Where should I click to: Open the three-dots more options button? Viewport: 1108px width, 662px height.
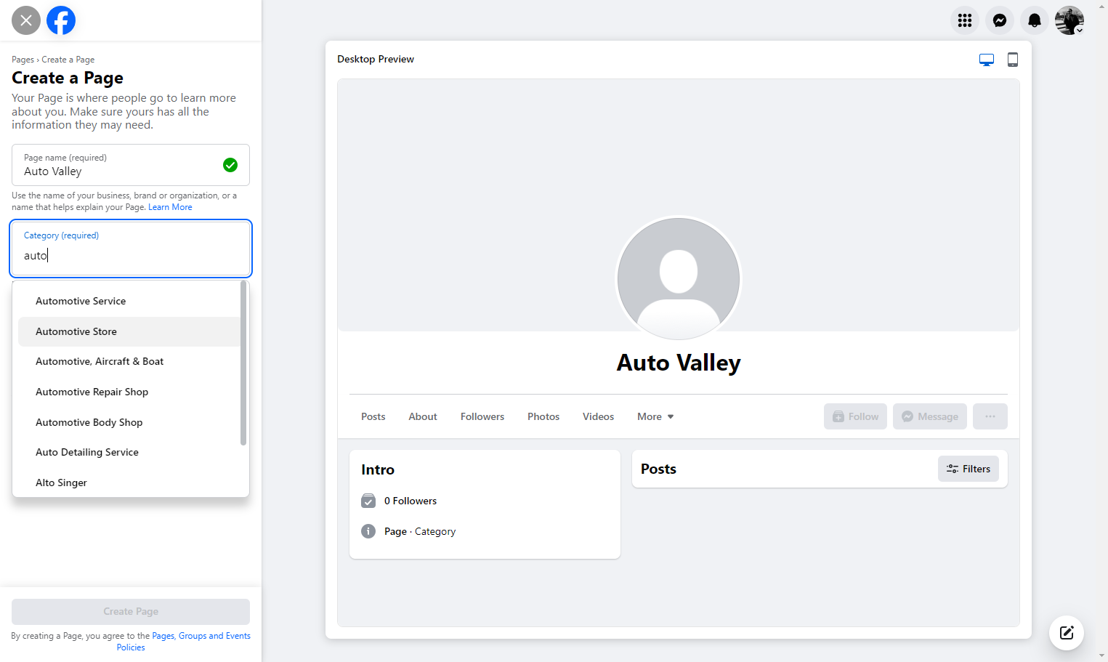[x=990, y=416]
